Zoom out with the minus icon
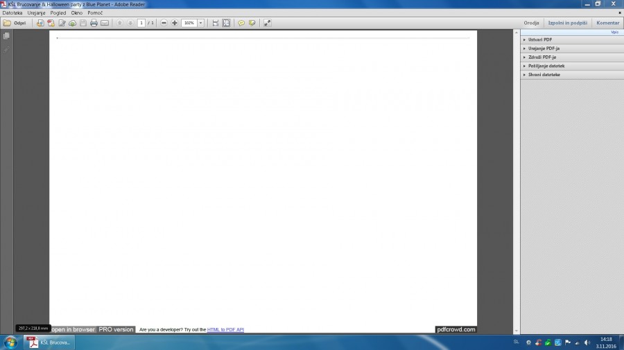Viewport: 624px width, 350px height. point(164,23)
